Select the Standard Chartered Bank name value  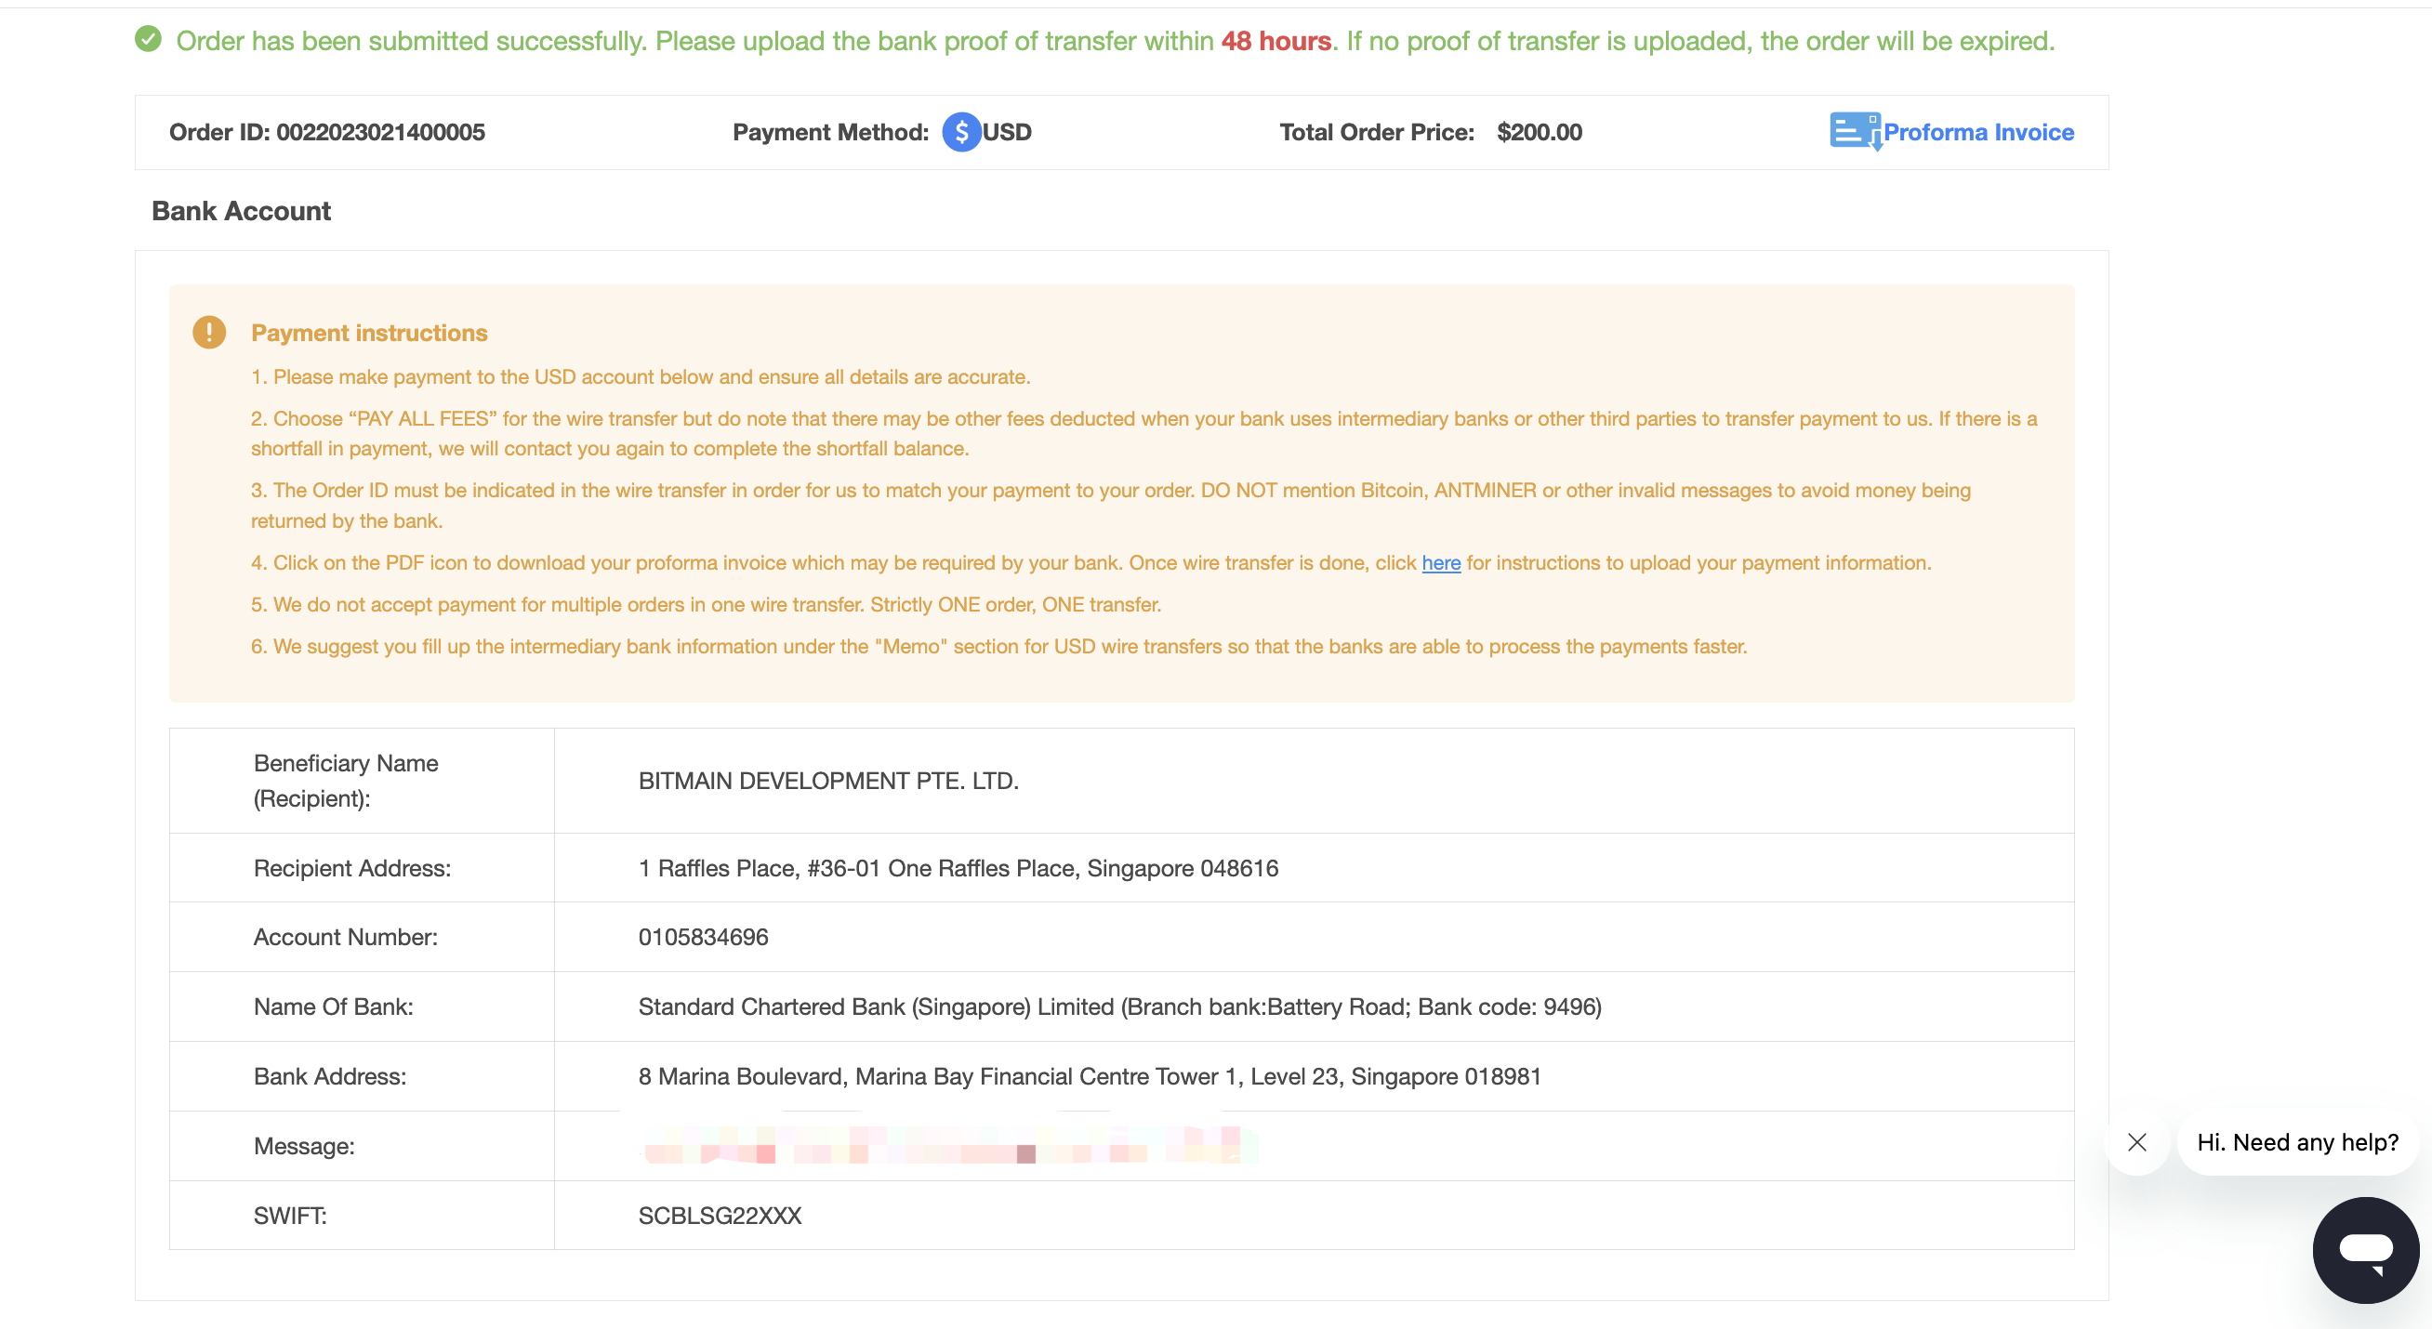pyautogui.click(x=1119, y=1007)
